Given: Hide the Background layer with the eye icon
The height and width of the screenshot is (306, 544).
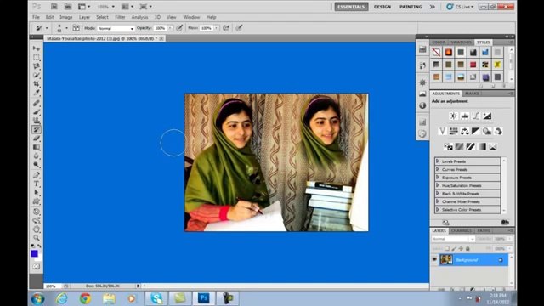Looking at the screenshot, I should [434, 259].
